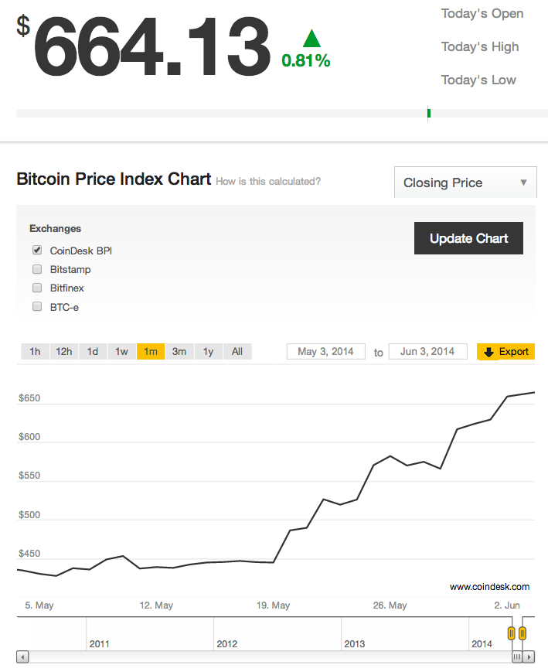The width and height of the screenshot is (548, 672).
Task: Enable the Bitstamp exchange checkbox
Action: pos(37,269)
